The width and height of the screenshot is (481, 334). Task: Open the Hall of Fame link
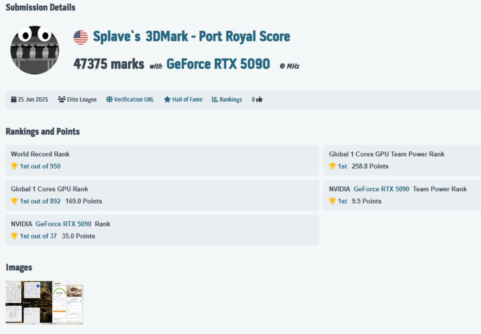coord(187,99)
